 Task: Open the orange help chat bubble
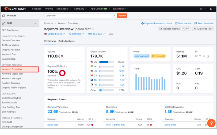pyautogui.click(x=211, y=123)
